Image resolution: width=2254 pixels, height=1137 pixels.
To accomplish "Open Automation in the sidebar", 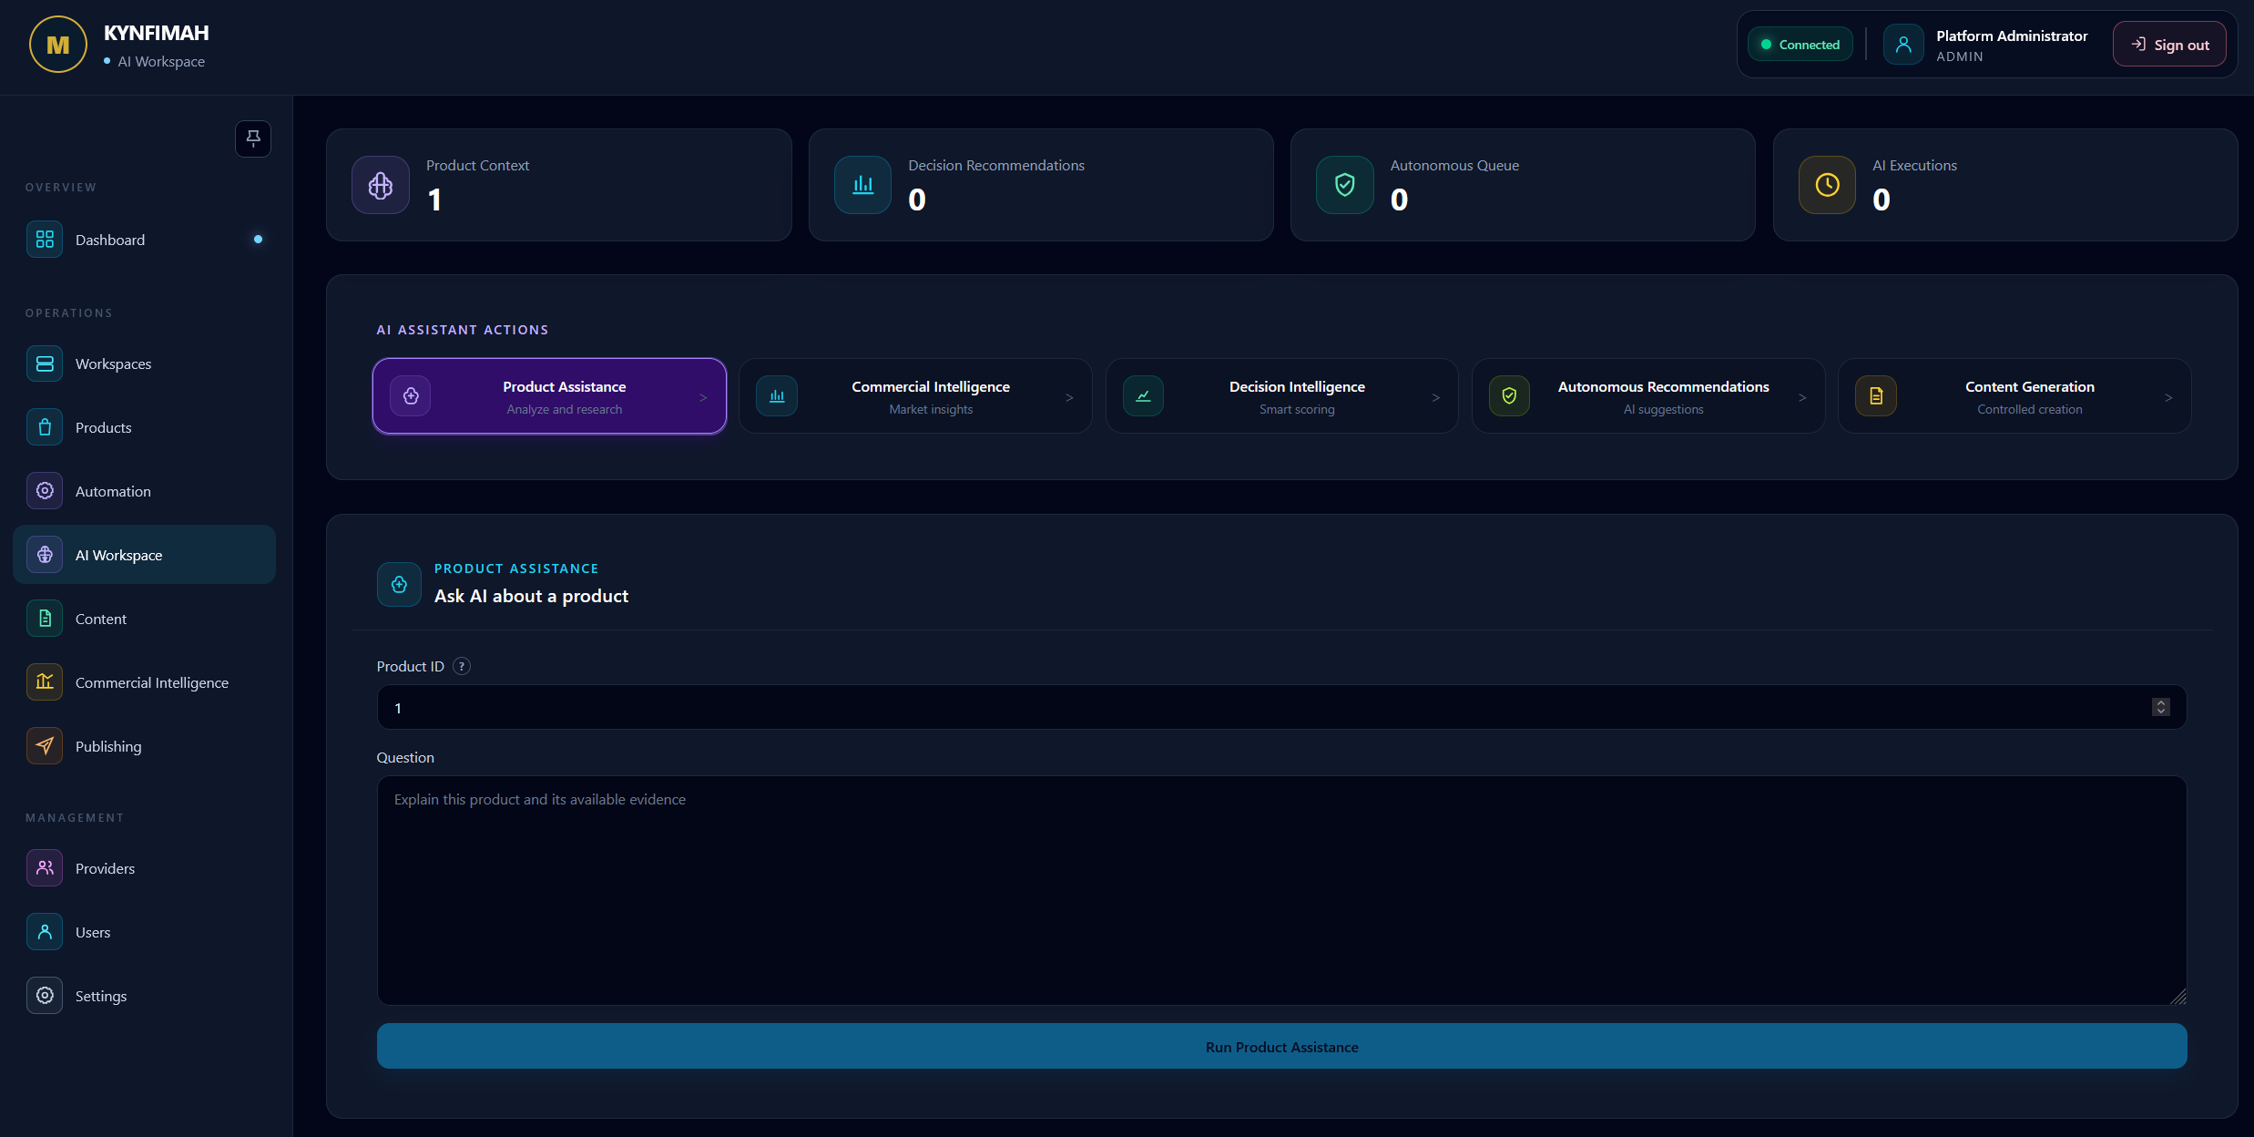I will pyautogui.click(x=145, y=491).
